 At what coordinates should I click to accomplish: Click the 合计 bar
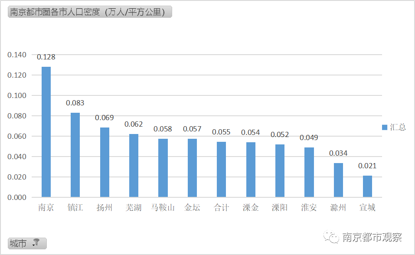click(x=221, y=170)
